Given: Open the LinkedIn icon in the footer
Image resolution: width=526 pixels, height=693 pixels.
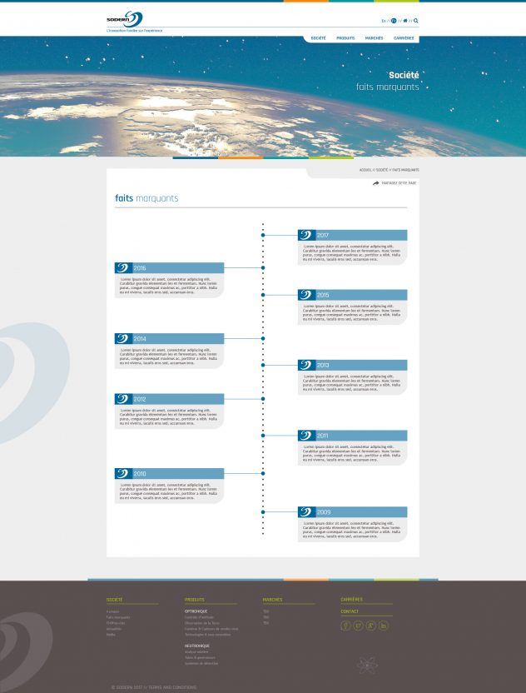Looking at the screenshot, I should click(384, 626).
